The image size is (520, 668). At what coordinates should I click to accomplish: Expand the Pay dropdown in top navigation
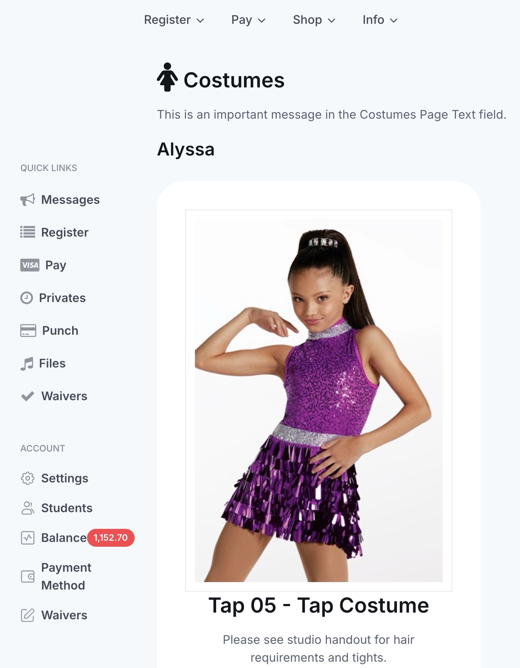tap(248, 20)
